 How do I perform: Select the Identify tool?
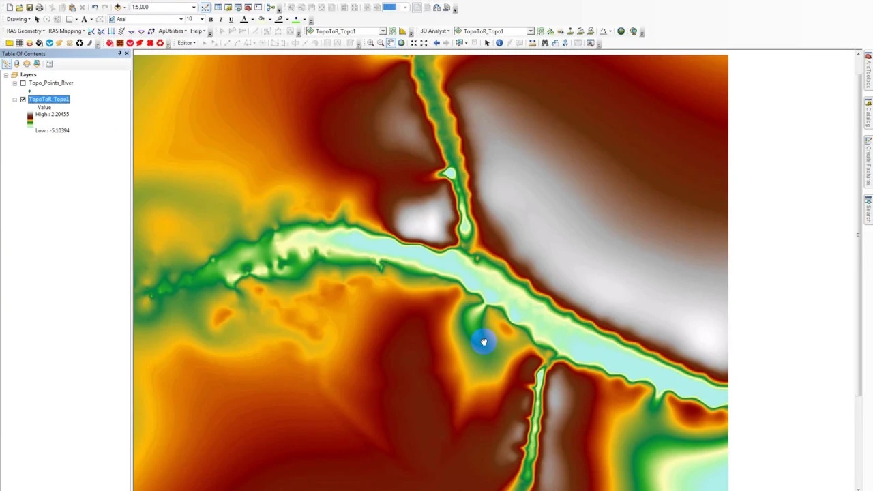tap(499, 43)
